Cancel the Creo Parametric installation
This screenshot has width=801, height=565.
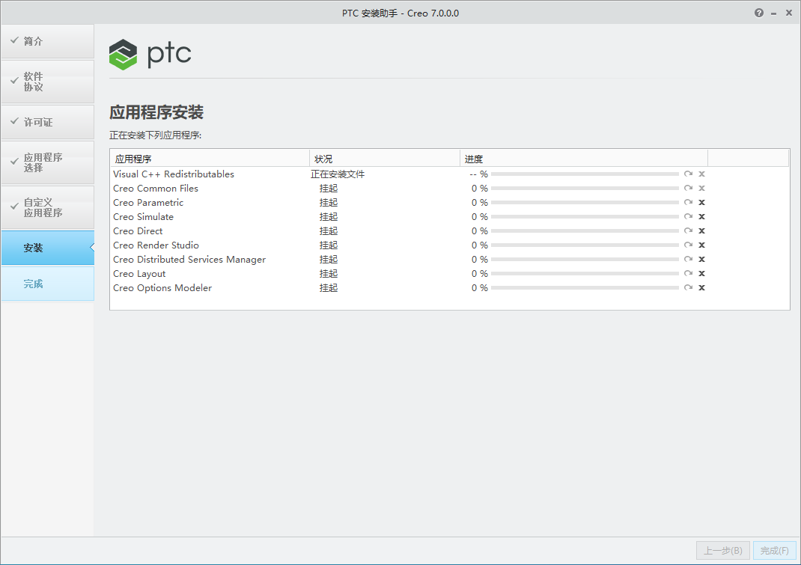point(701,202)
